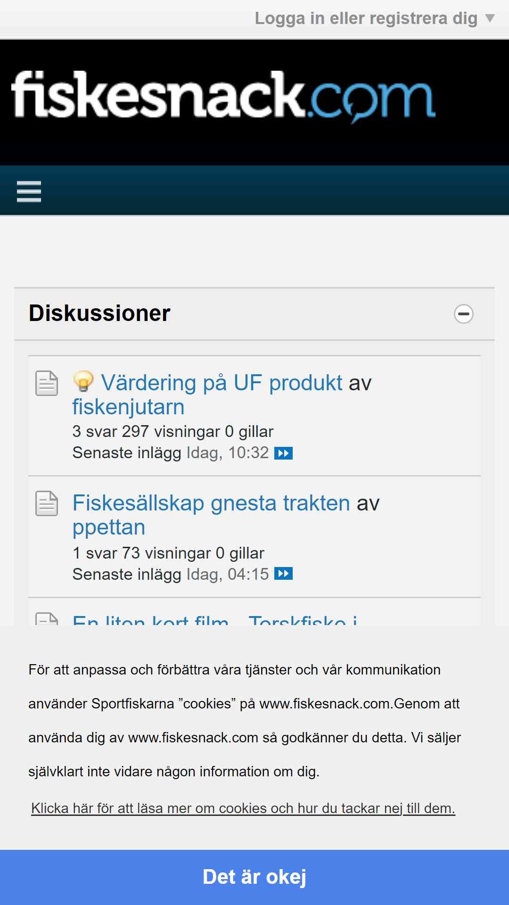The width and height of the screenshot is (509, 905).
Task: Expand the login dropdown arrow
Action: (490, 18)
